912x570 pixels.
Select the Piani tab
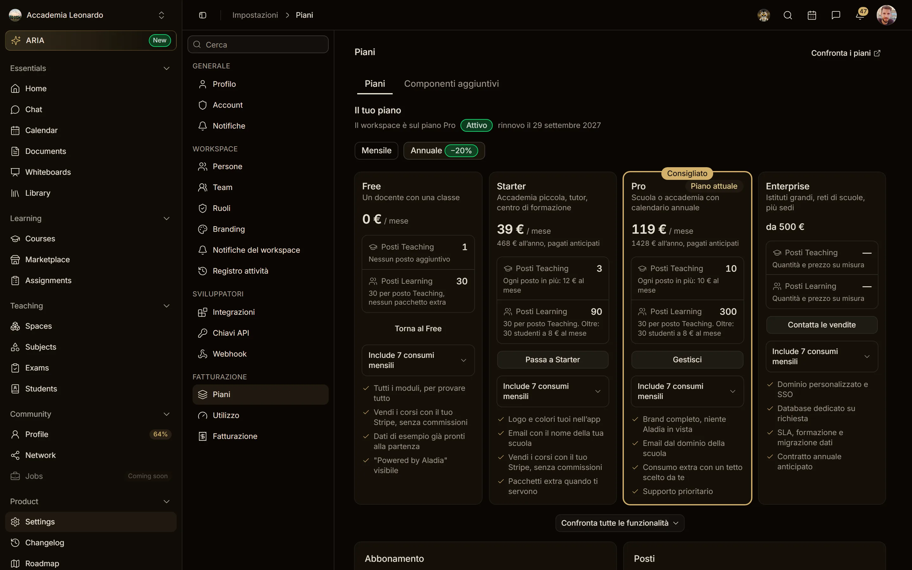375,84
